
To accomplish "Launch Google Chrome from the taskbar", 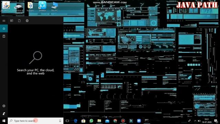I will pos(115,121).
